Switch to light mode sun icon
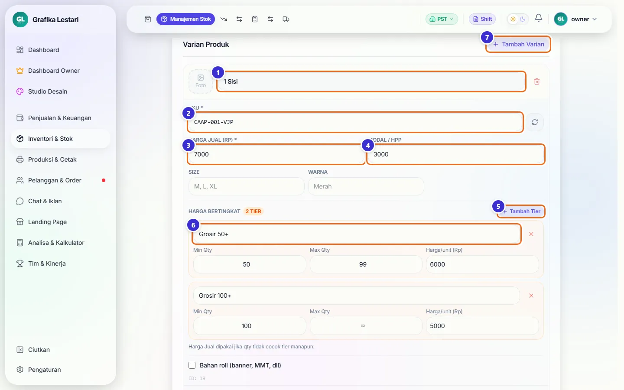This screenshot has height=390, width=624. click(x=513, y=19)
